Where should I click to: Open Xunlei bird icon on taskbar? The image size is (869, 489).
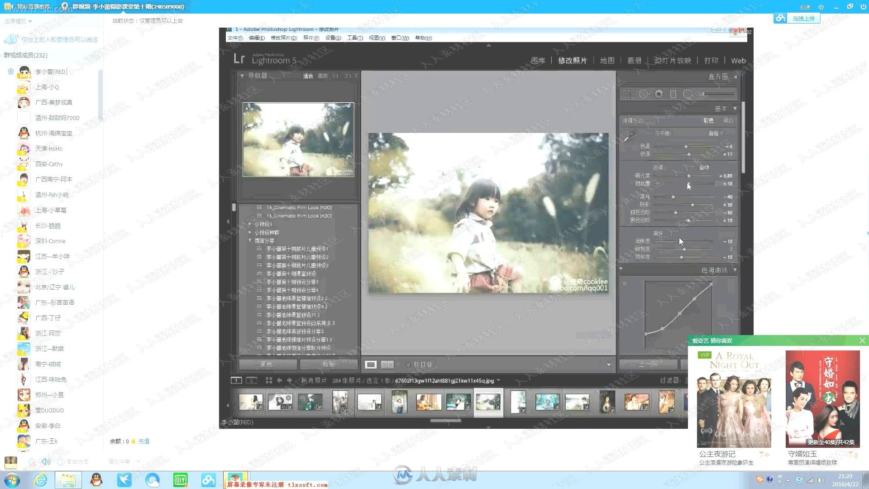124,479
